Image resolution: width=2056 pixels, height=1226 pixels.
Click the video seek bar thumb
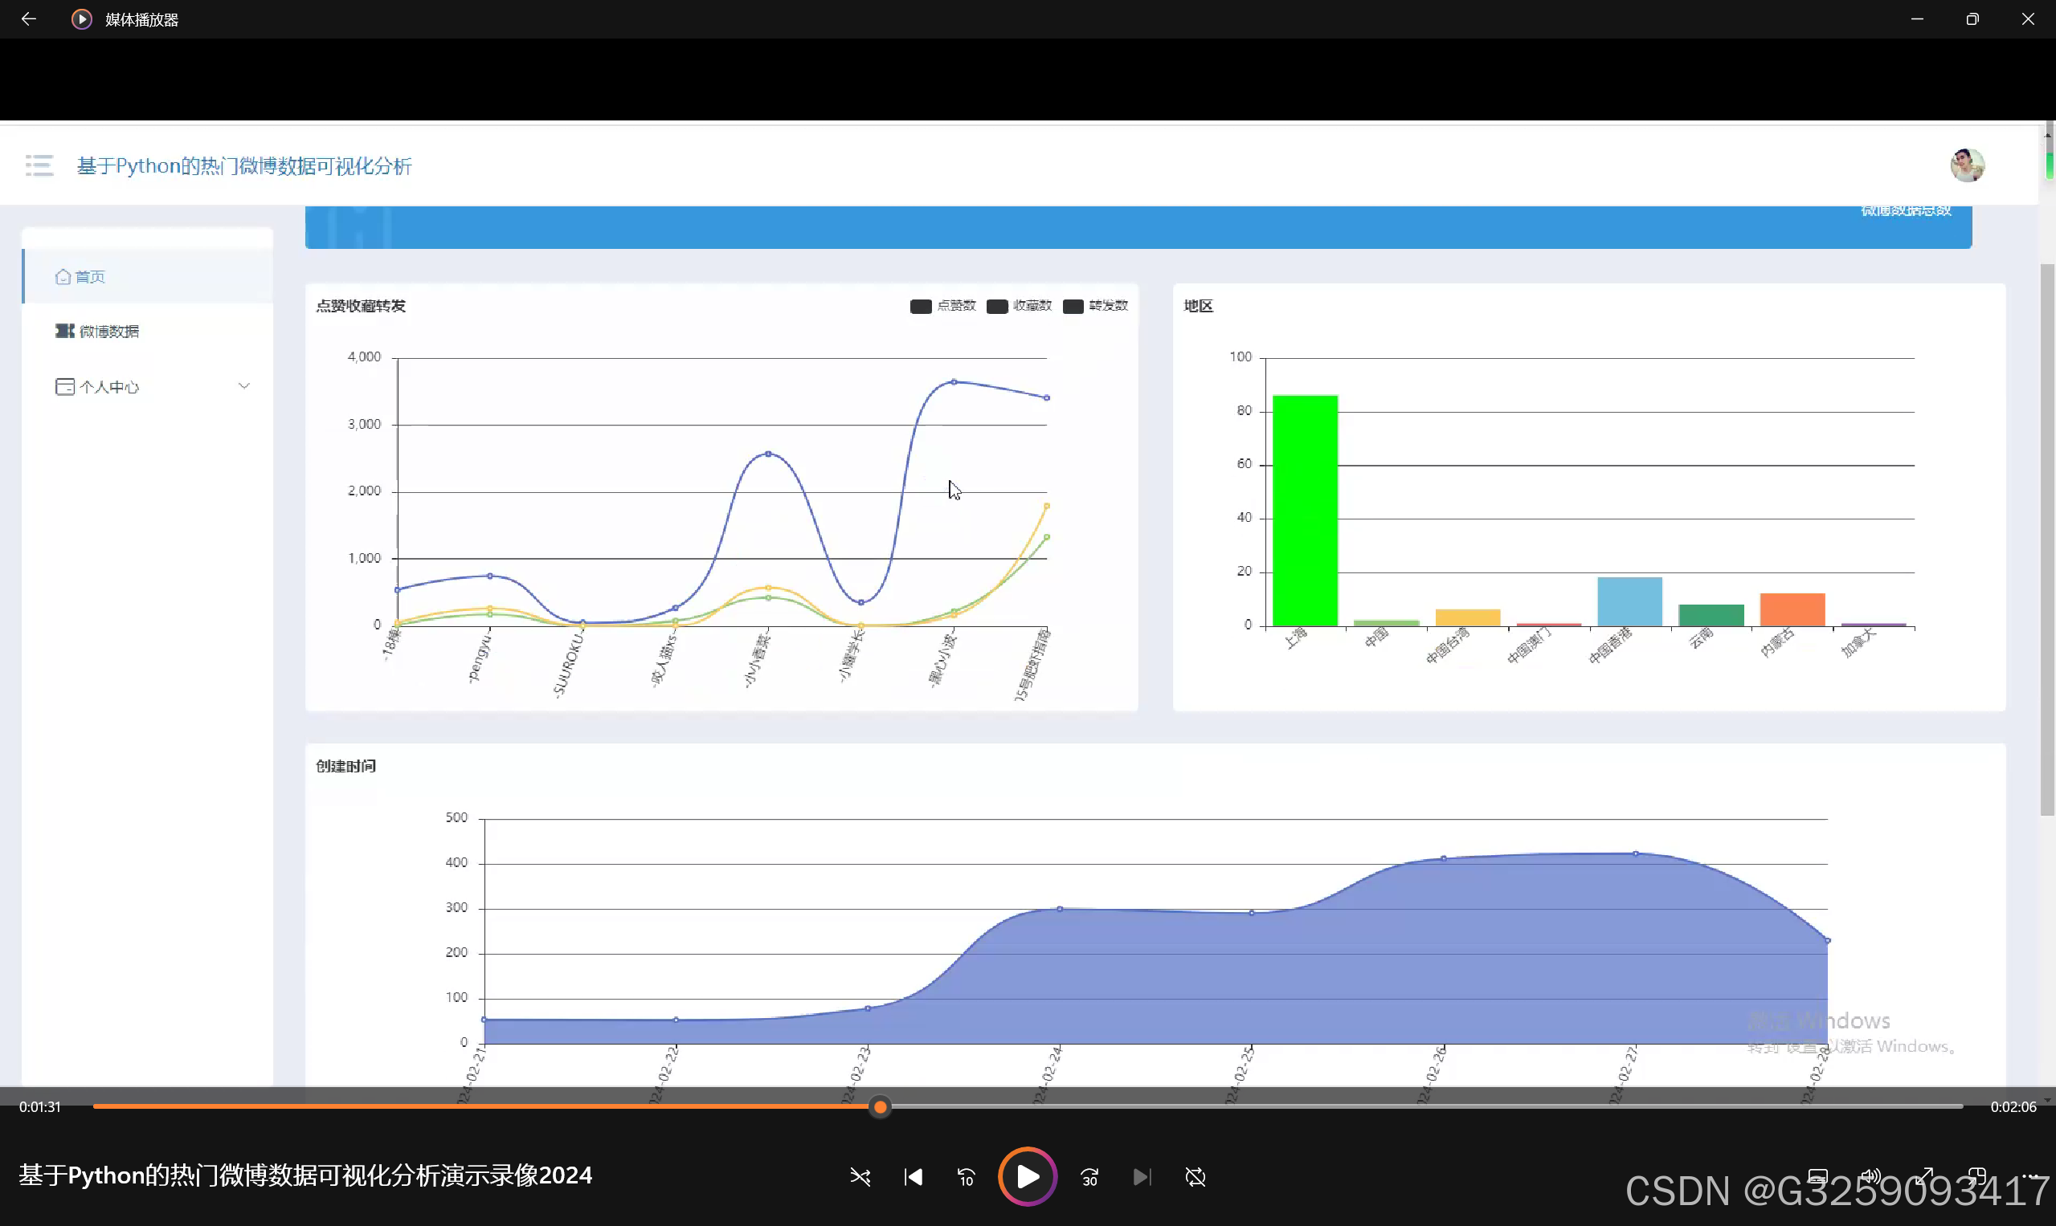(881, 1106)
